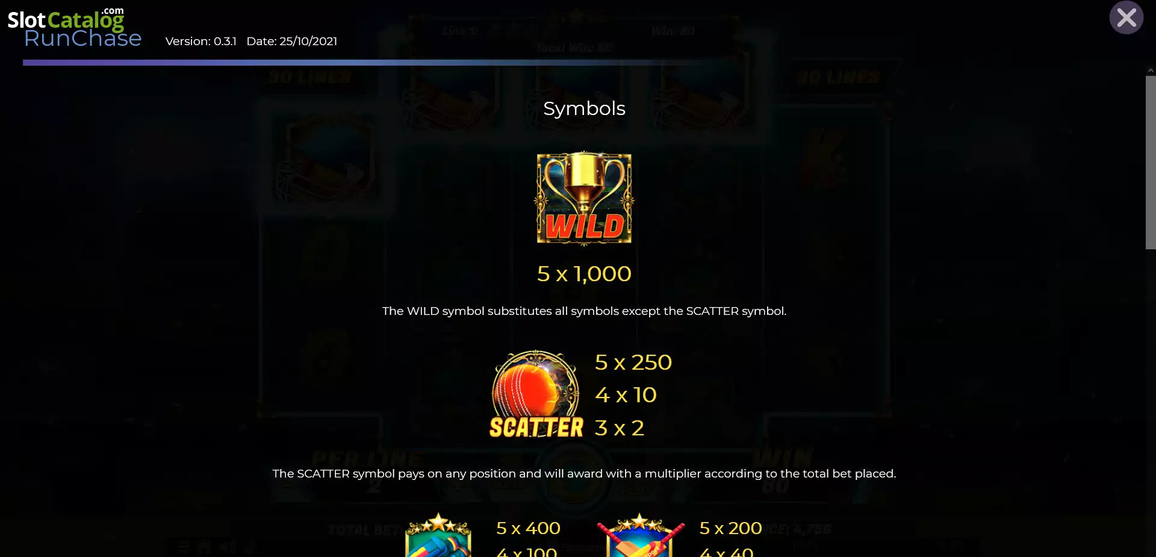Screen dimensions: 1156x557
Task: Open the SlotCatalog.com logo link
Action: coord(66,18)
